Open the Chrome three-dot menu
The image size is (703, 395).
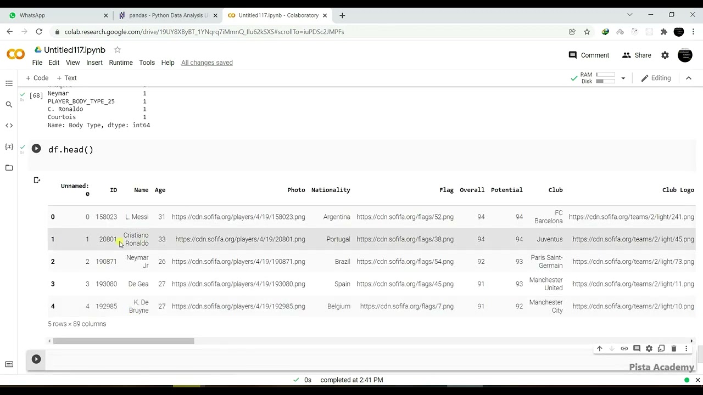694,32
